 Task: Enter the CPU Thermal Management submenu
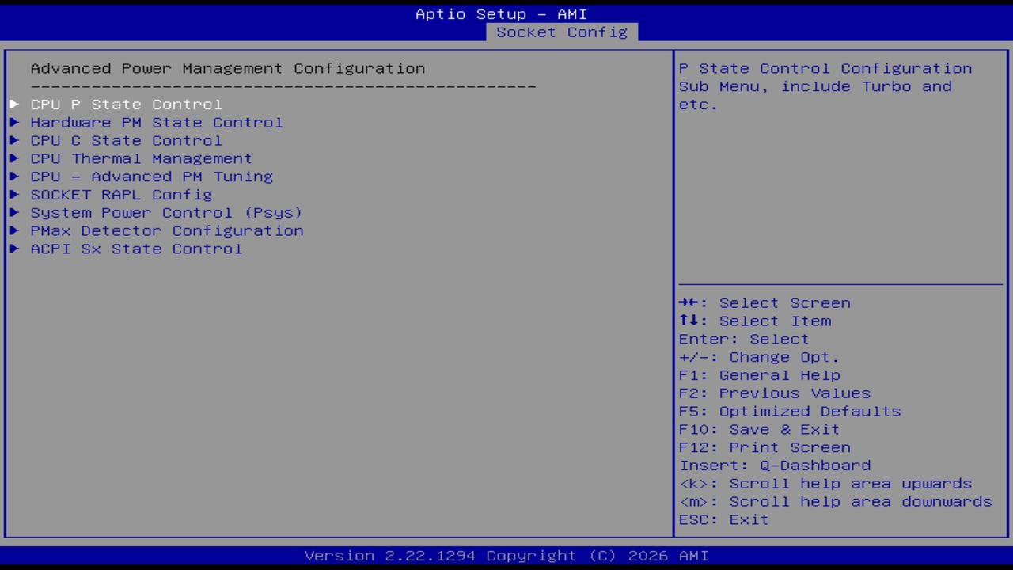141,158
